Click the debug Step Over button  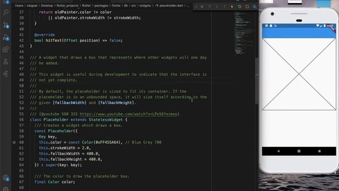(x=210, y=7)
